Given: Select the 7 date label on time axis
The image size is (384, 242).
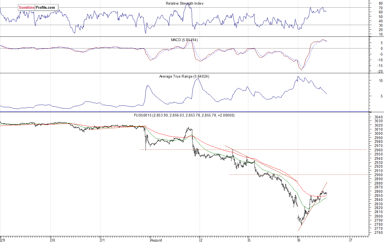Looking at the screenshot, I should point(351,240).
